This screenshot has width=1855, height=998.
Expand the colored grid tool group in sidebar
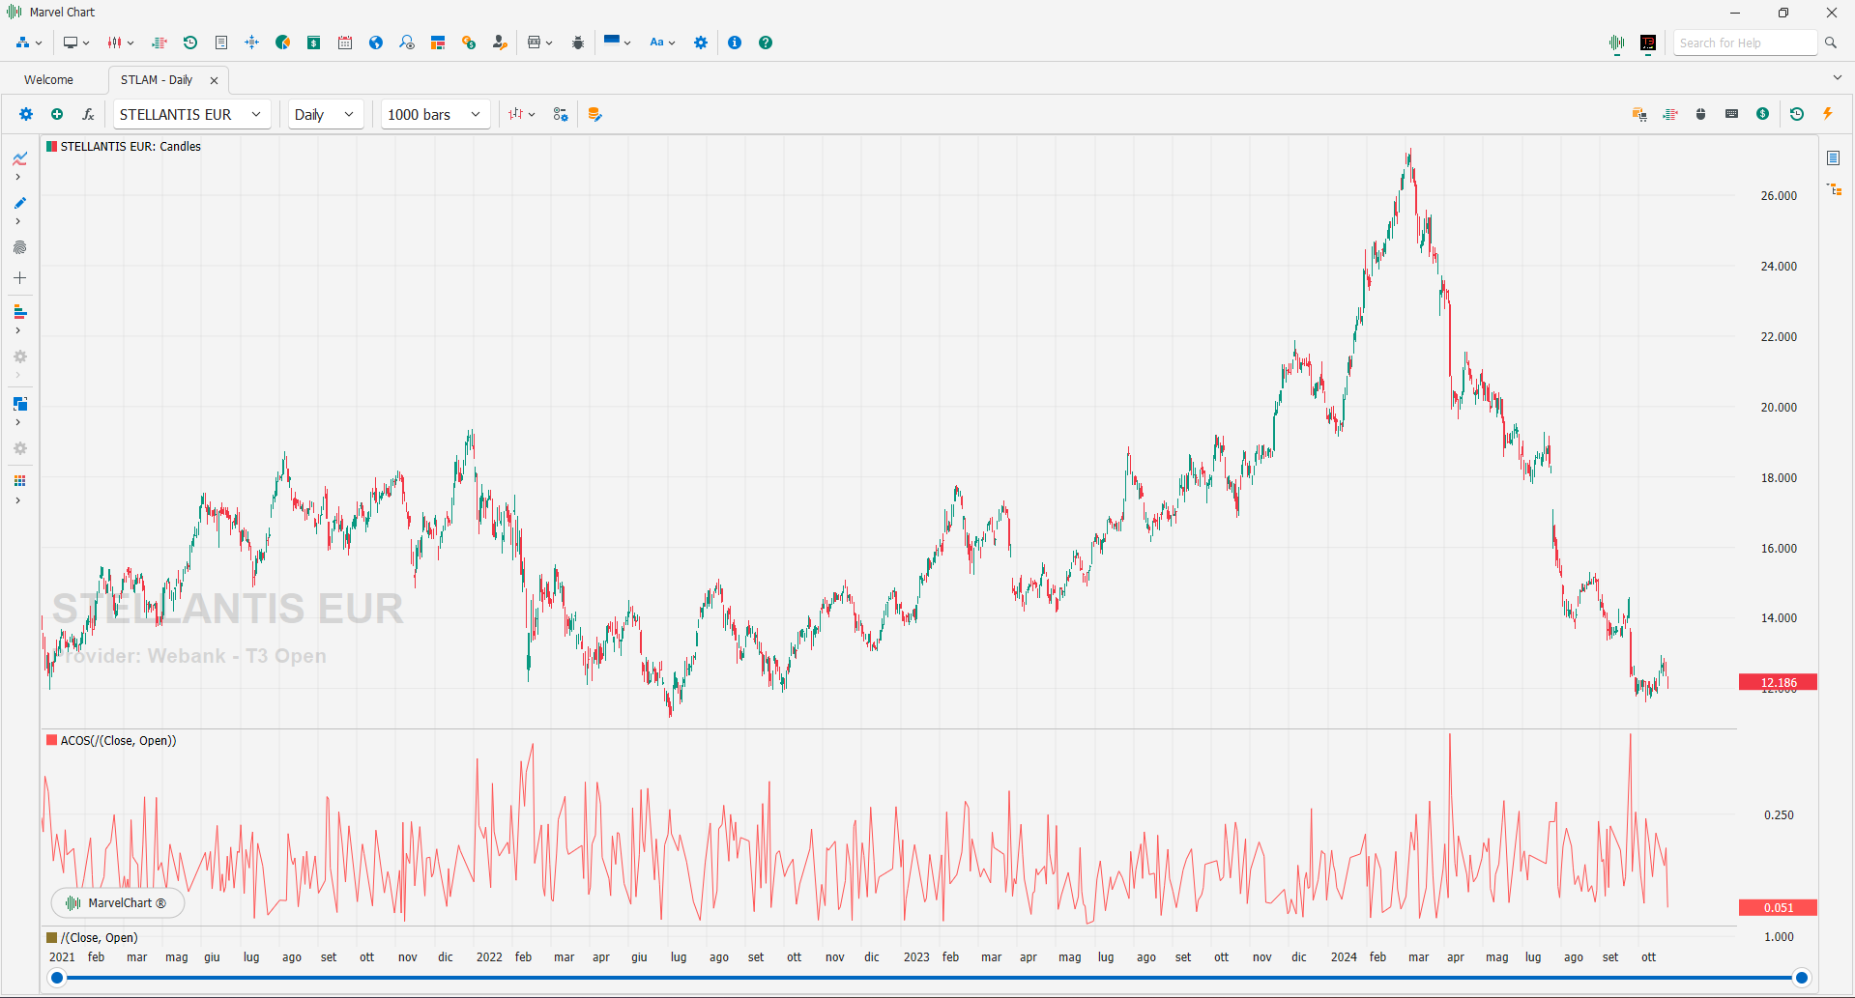[18, 500]
